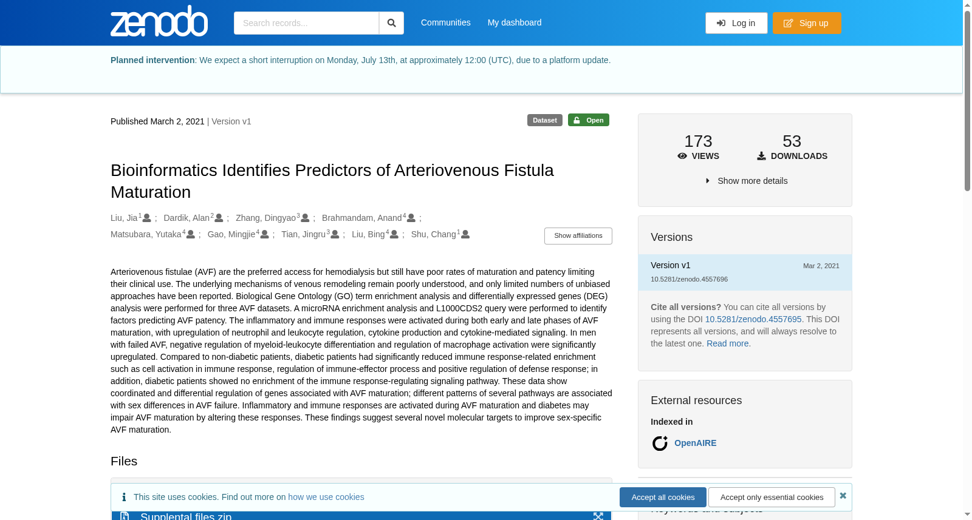Click the orange Sign up button

pos(807,23)
